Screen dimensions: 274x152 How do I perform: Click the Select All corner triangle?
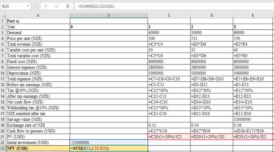pyautogui.click(x=3, y=15)
